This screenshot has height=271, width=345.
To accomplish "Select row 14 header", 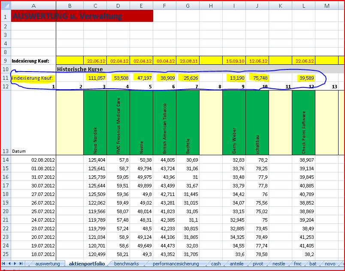I will (x=5, y=160).
